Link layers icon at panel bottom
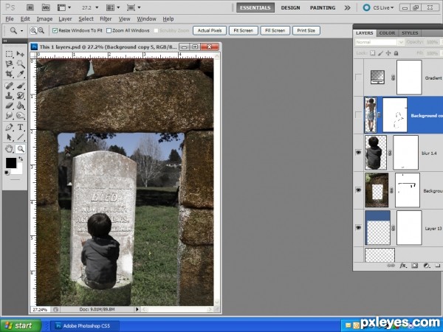This screenshot has width=443, height=332. pyautogui.click(x=391, y=266)
